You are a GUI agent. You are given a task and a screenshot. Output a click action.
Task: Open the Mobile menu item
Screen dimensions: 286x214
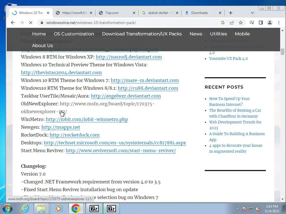point(242,34)
